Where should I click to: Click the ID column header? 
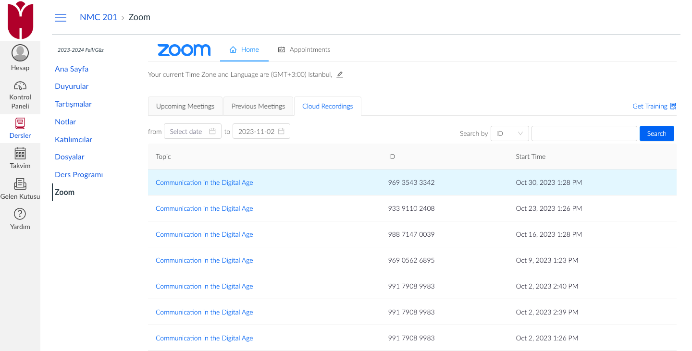(392, 157)
